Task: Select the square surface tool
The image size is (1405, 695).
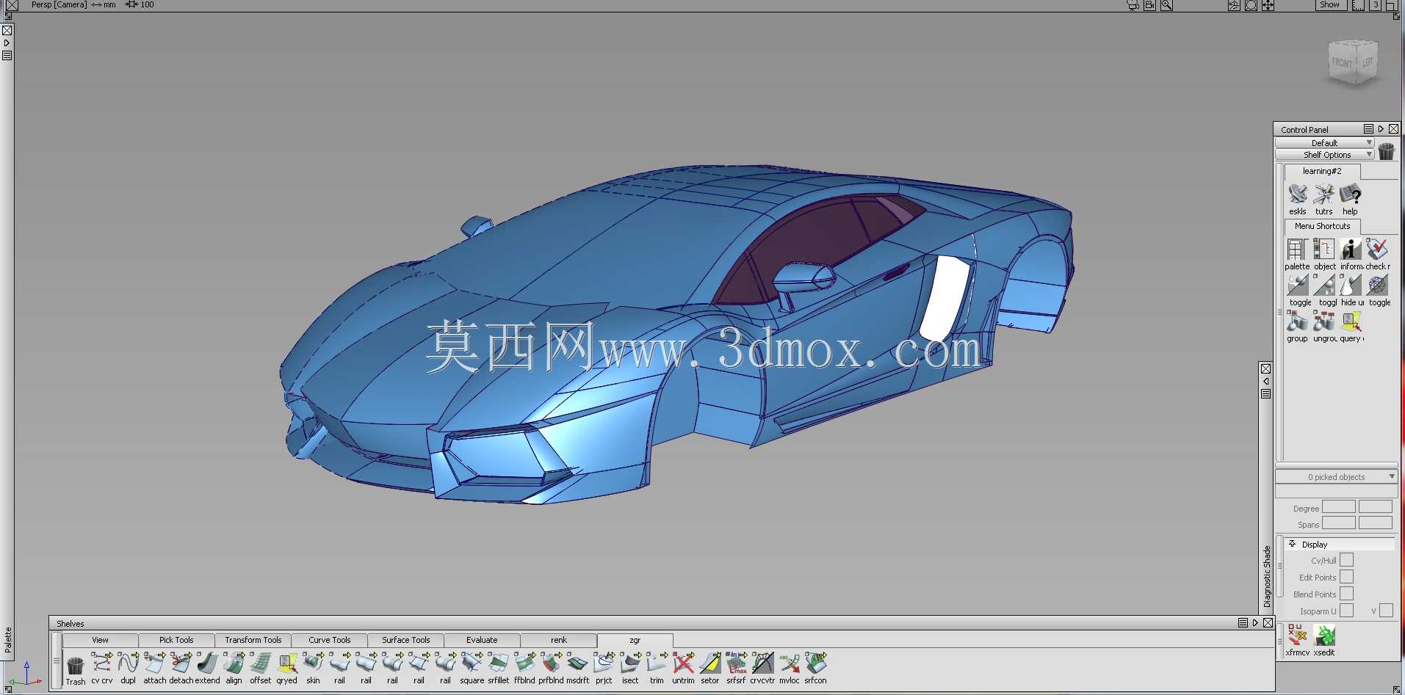Action: coord(472,663)
